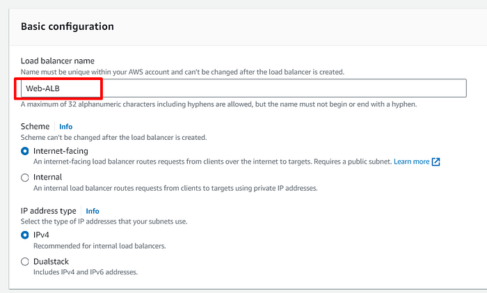Click the Dualstack option label text
Screen dimensions: 487x293
[x=51, y=262]
